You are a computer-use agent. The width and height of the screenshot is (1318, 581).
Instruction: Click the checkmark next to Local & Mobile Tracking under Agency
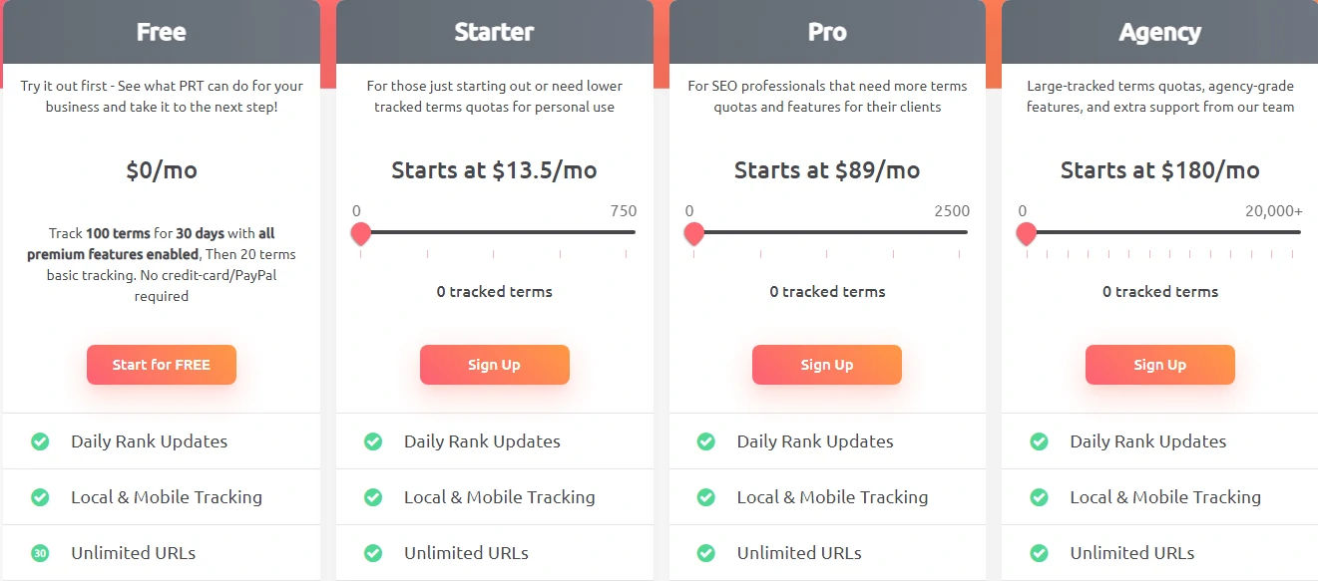click(1039, 496)
